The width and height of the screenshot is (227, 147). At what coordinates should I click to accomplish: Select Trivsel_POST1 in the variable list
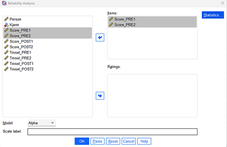coord(48,64)
